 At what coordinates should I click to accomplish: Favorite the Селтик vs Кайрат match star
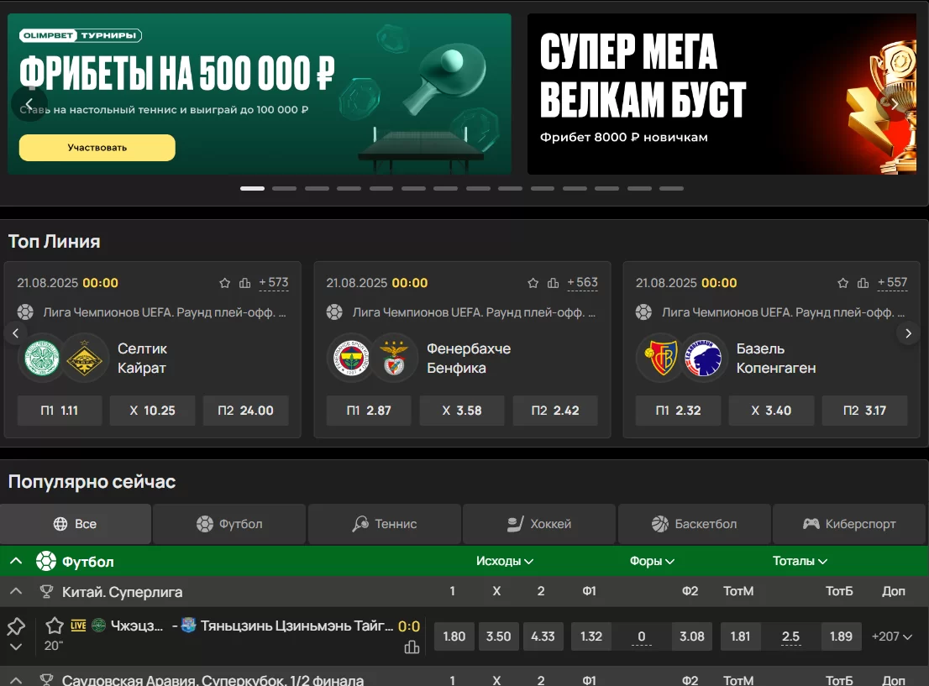coord(224,283)
